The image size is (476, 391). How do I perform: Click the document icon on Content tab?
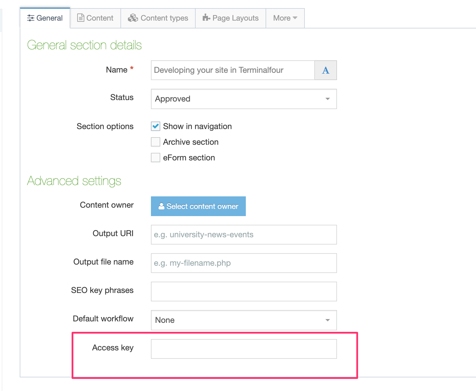[80, 18]
